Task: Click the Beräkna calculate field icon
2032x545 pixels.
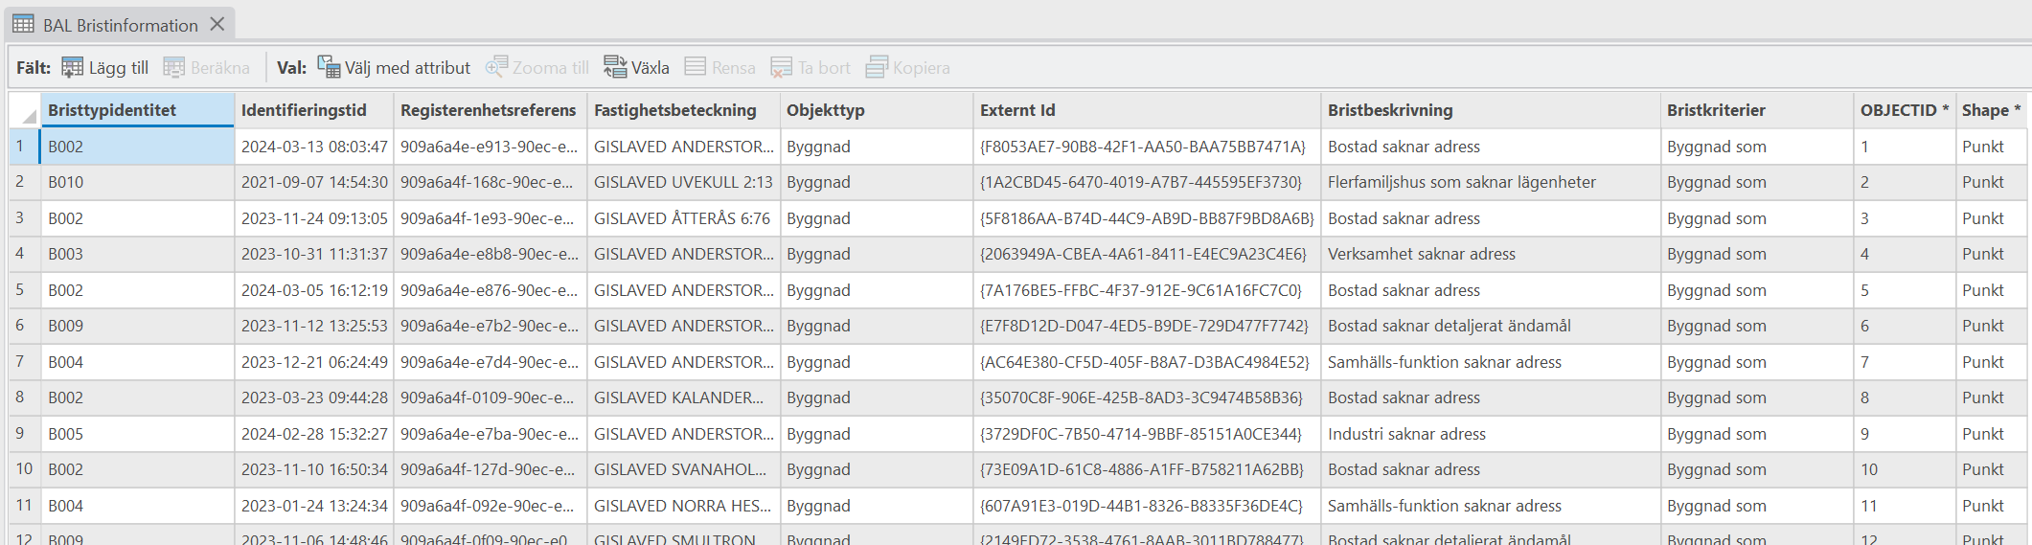Action: [174, 67]
